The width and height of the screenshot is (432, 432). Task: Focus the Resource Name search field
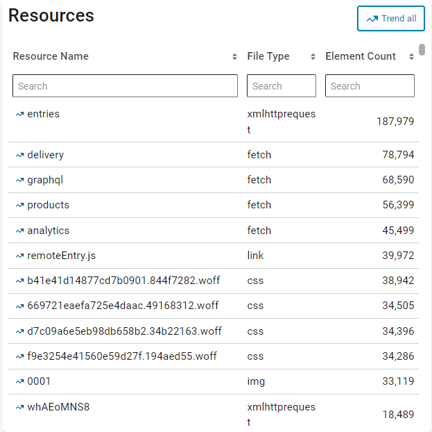click(125, 86)
